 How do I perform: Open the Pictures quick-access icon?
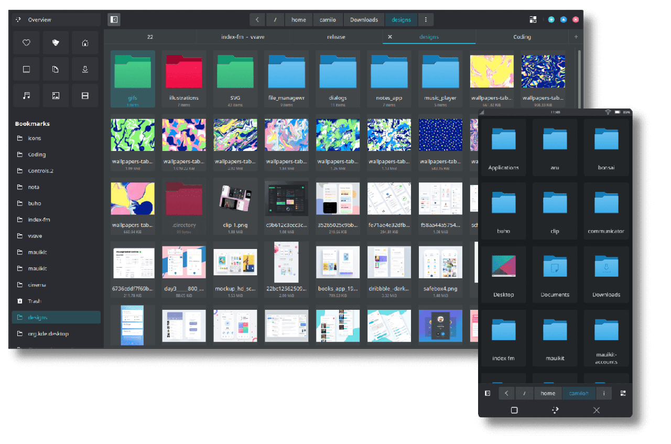tap(56, 95)
